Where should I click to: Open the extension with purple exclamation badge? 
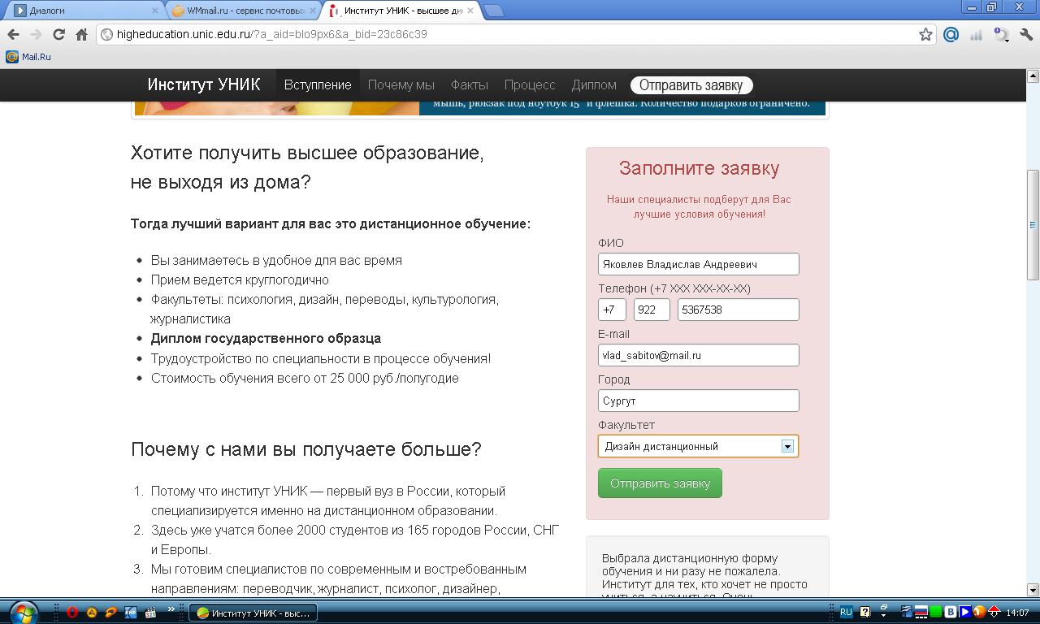[1002, 34]
